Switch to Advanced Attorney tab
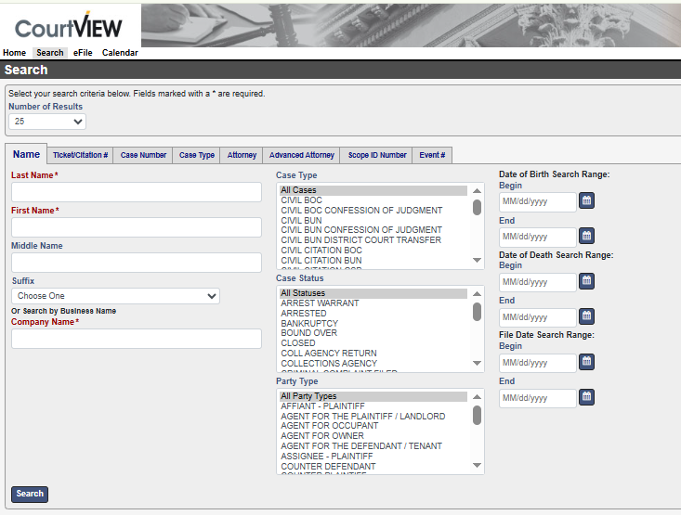 pyautogui.click(x=301, y=155)
